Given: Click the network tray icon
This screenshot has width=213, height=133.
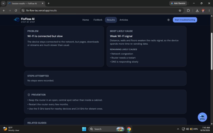Looking at the screenshot, I should coord(183,129).
